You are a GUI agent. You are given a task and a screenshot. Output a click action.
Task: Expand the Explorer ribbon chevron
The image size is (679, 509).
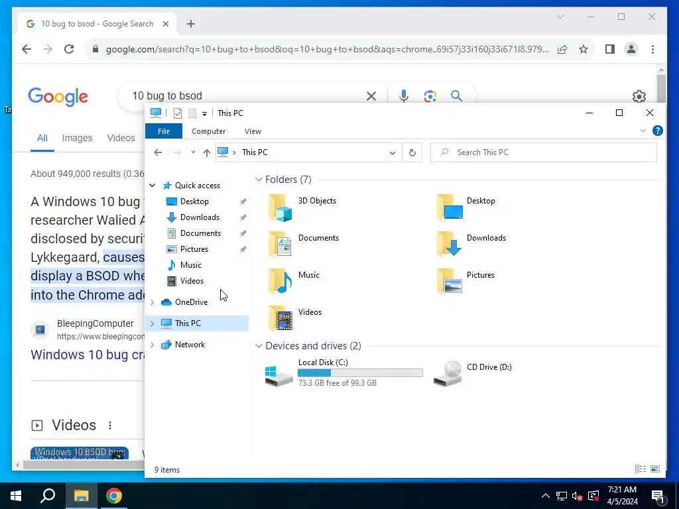(643, 131)
